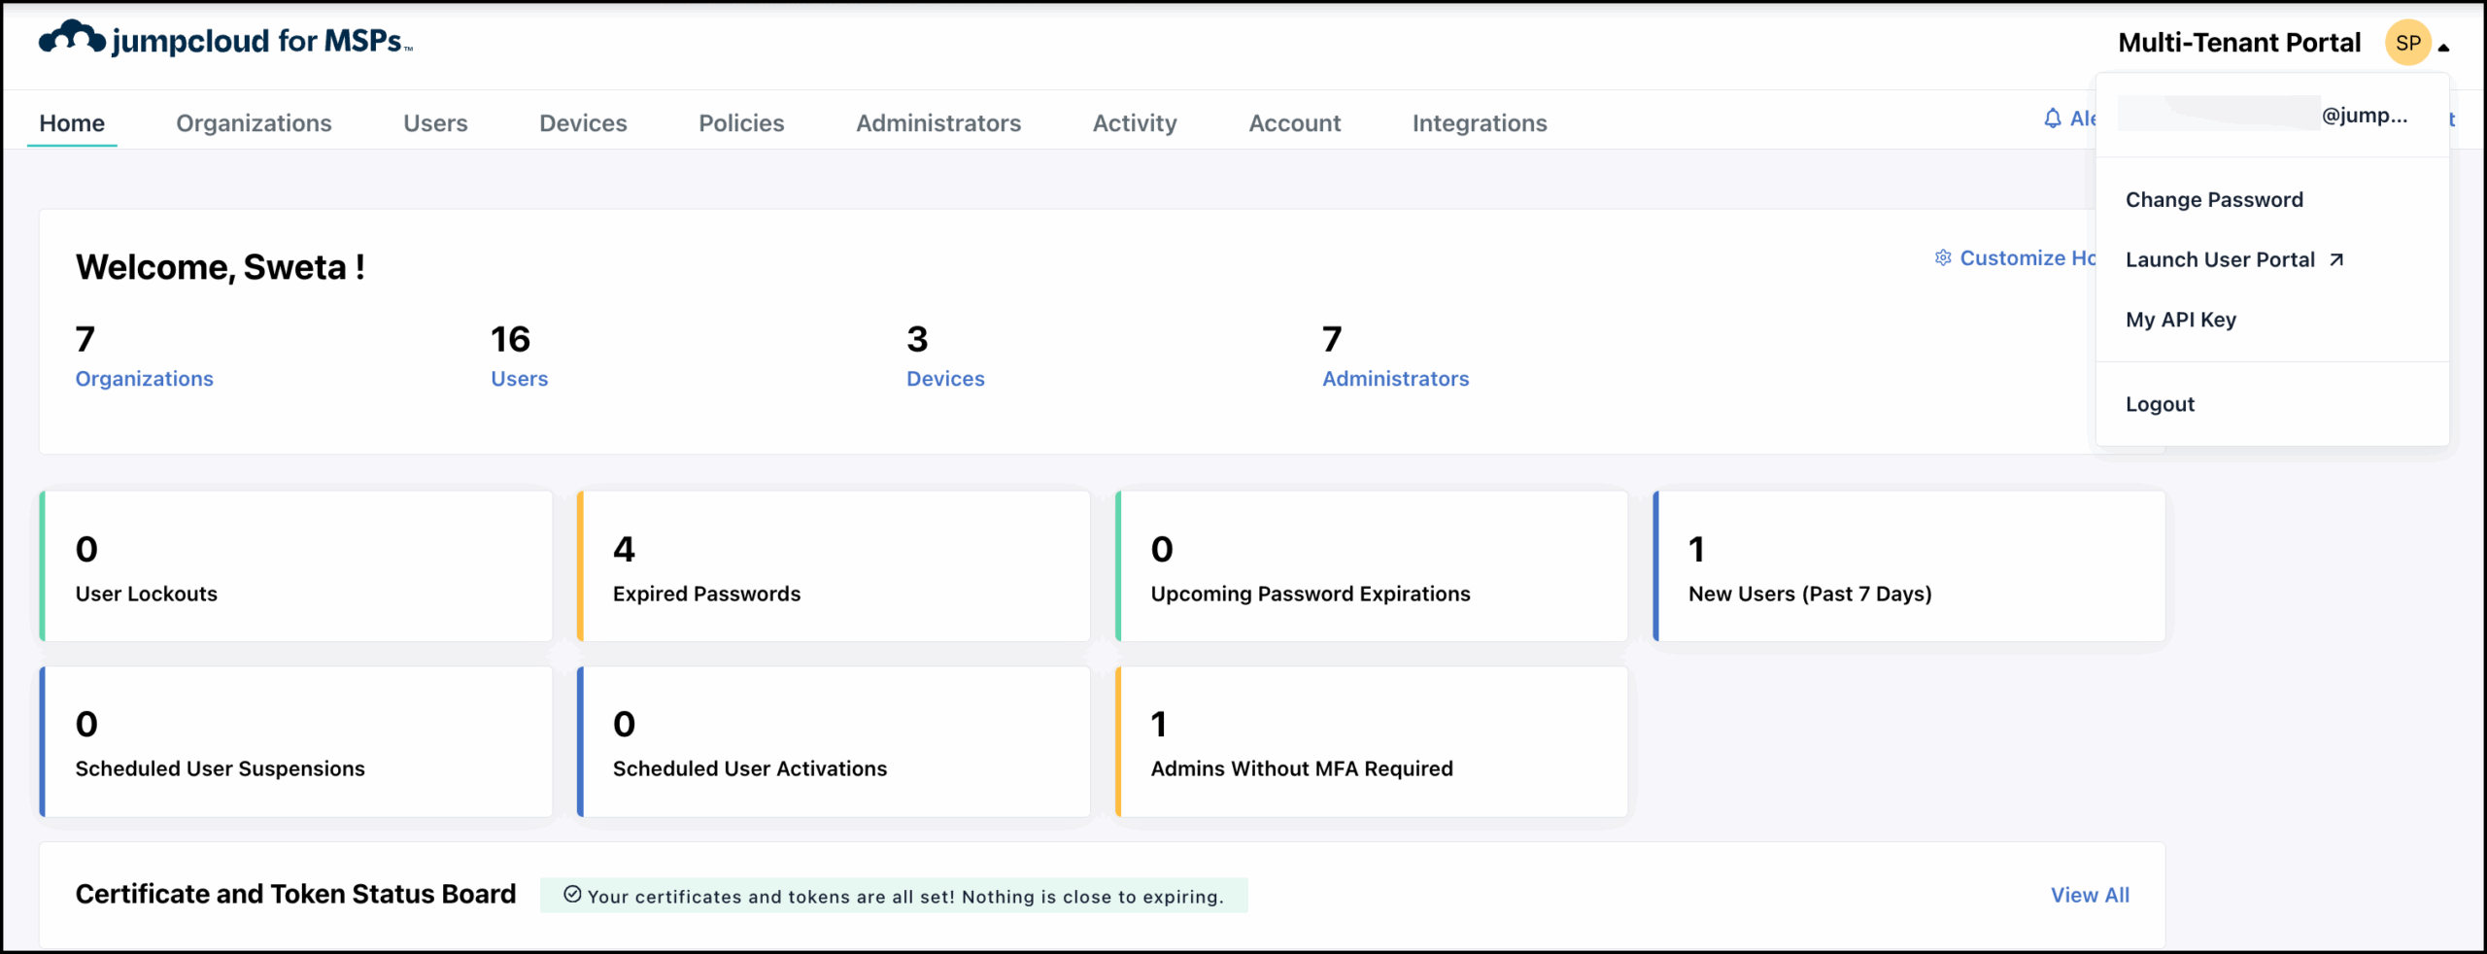Go to the Integrations tab

[x=1479, y=123]
